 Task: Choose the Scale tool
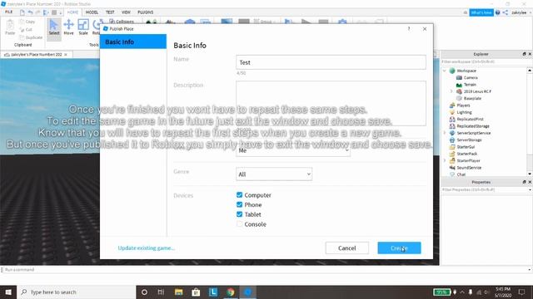83,27
